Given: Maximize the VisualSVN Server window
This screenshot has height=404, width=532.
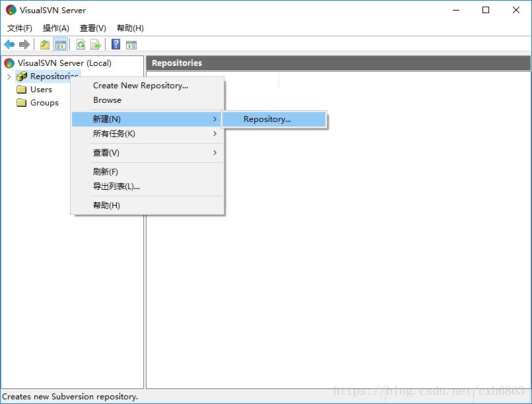Looking at the screenshot, I should pos(486,10).
